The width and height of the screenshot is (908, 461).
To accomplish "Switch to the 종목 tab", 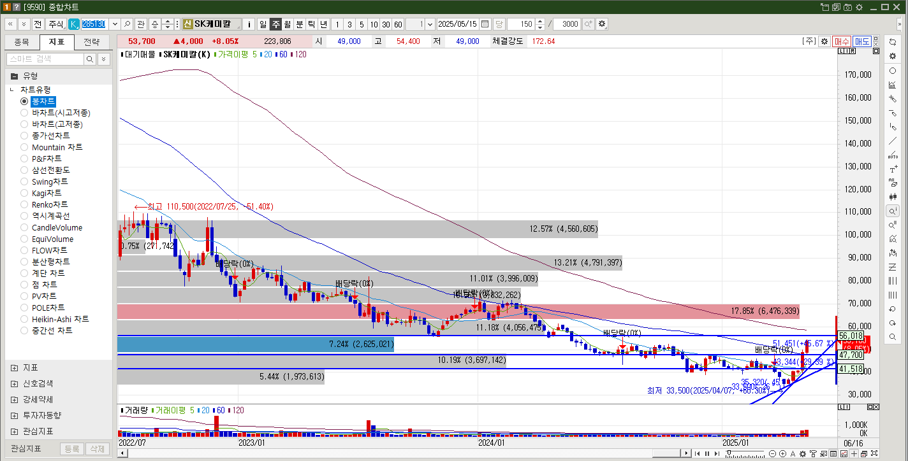I will tap(22, 43).
